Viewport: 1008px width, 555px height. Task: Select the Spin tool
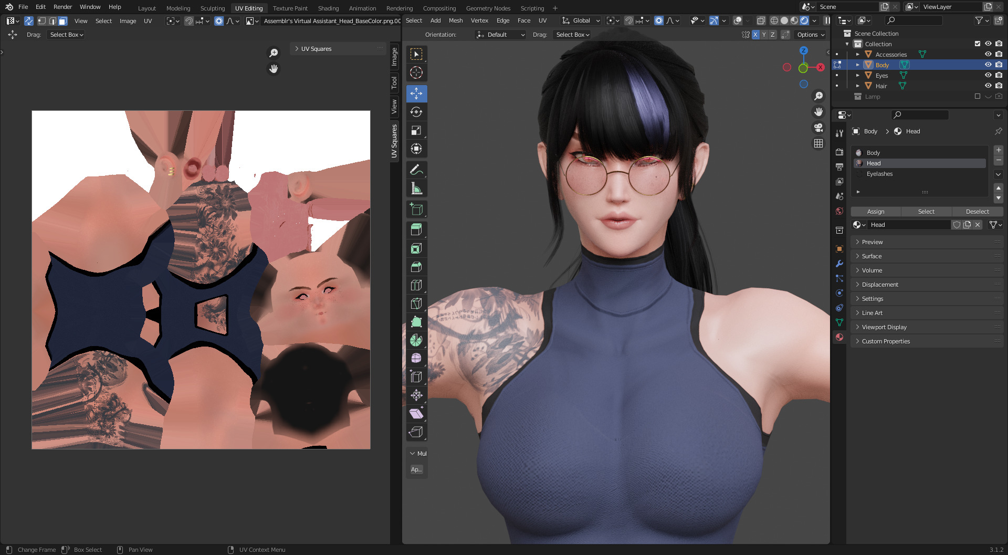[x=416, y=340]
